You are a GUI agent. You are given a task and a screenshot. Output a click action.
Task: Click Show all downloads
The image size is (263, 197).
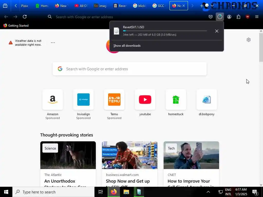[127, 46]
